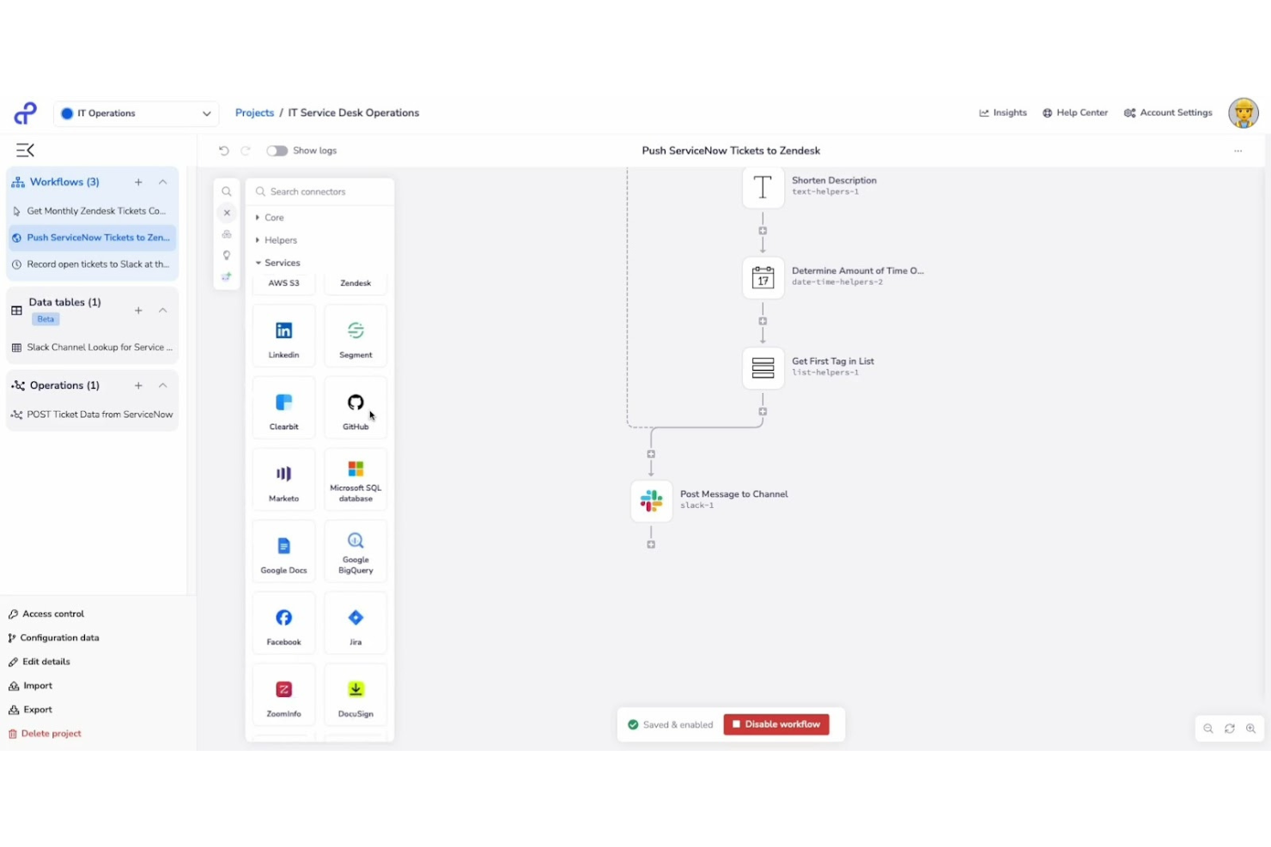Select the DocuSign connector icon
The image size is (1271, 847).
tap(355, 695)
